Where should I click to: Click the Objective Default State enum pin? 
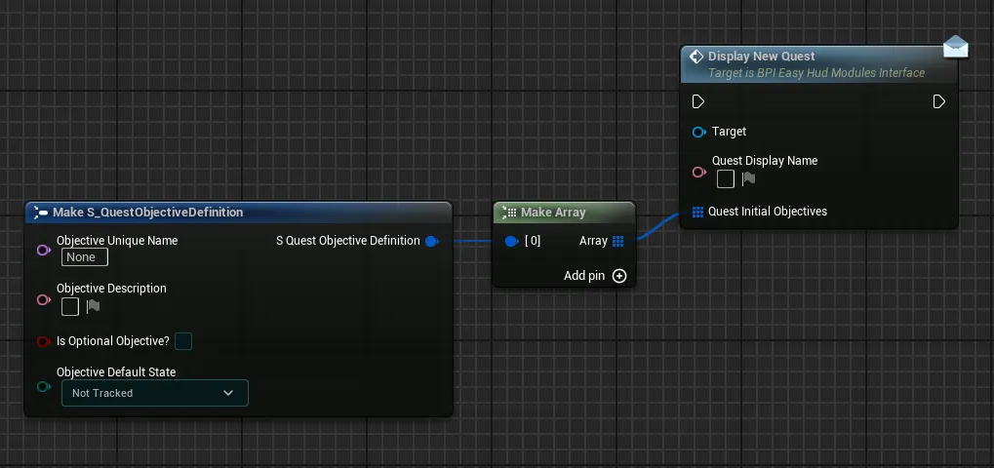43,386
